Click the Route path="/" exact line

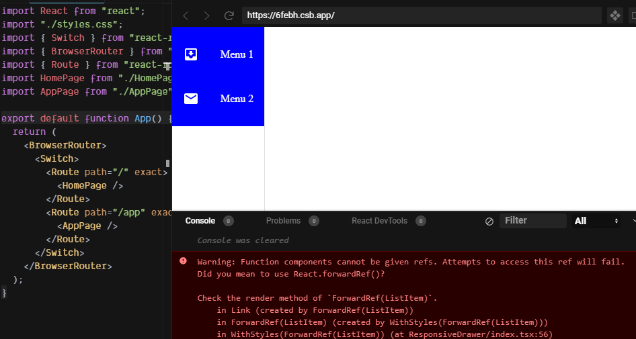(107, 172)
